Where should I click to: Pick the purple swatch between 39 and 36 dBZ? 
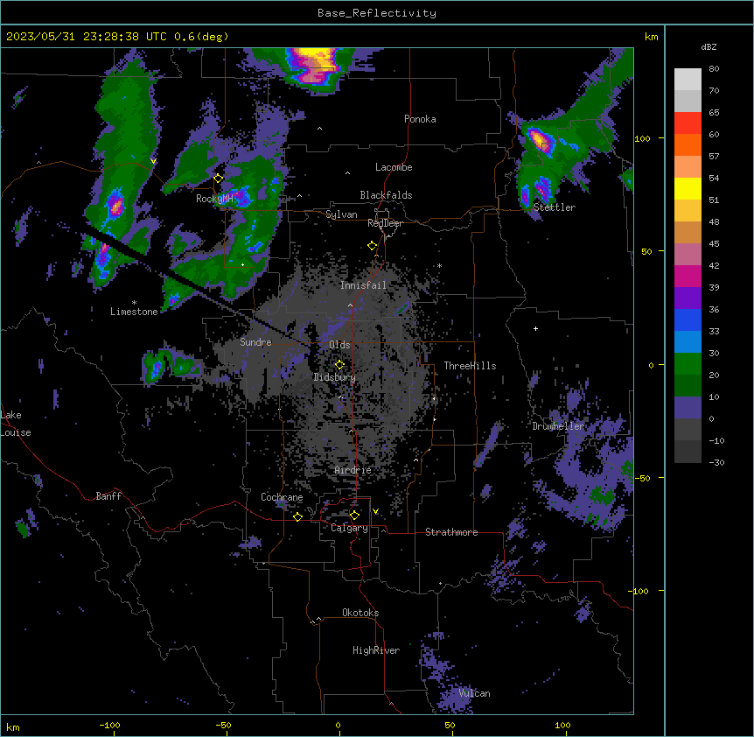[688, 298]
